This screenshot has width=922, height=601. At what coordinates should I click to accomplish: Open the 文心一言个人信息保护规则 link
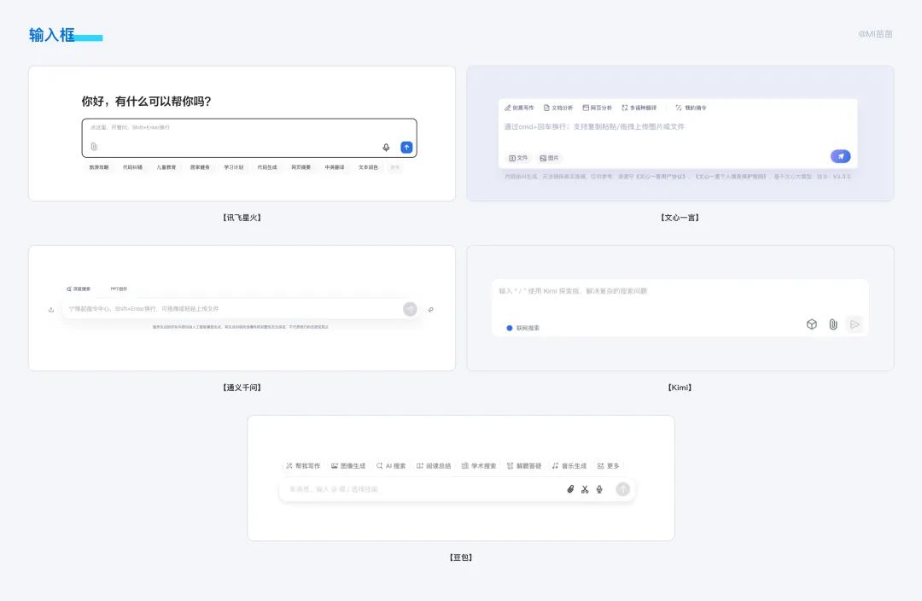731,177
